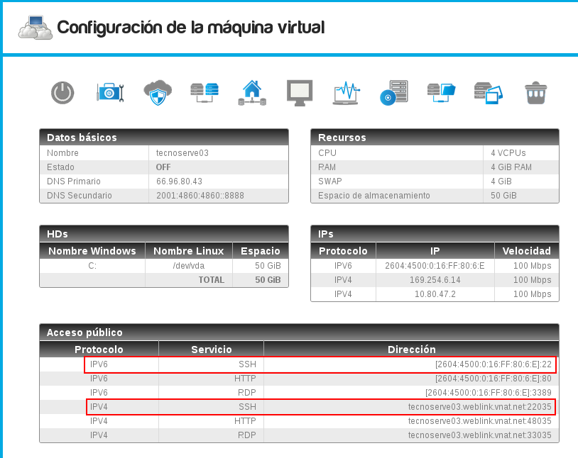Click the Dirección column header
Image resolution: width=578 pixels, height=458 pixels.
pos(411,350)
